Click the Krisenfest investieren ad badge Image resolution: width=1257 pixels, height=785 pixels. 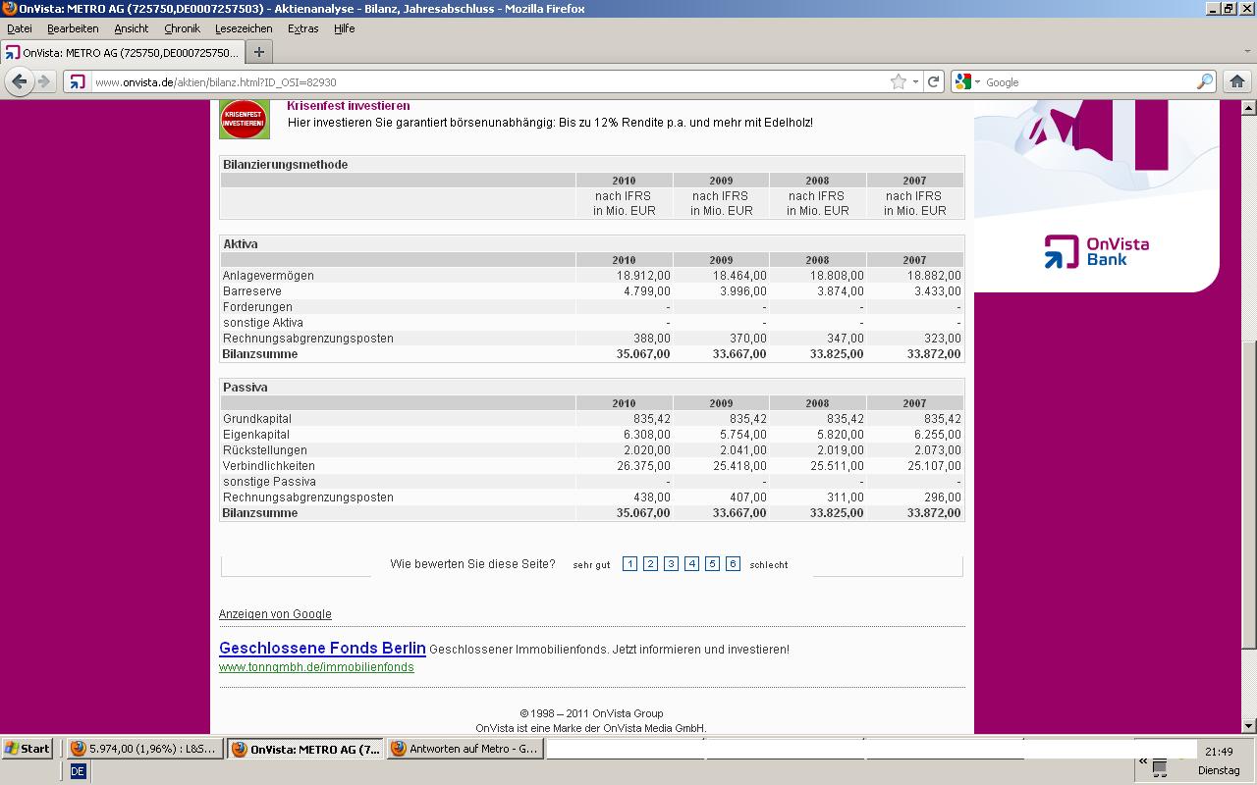244,120
